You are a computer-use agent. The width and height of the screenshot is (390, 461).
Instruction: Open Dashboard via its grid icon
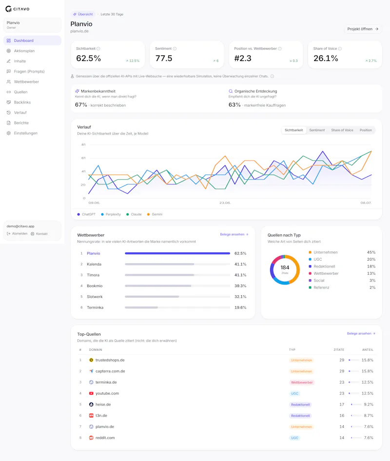pos(8,40)
